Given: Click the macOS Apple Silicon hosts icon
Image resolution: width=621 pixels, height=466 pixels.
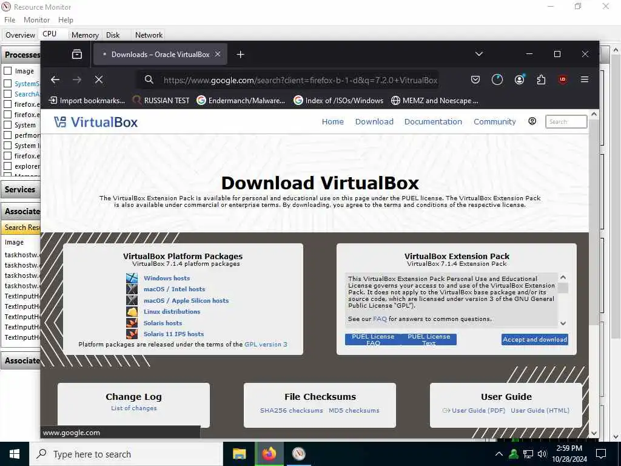Looking at the screenshot, I should coord(132,300).
